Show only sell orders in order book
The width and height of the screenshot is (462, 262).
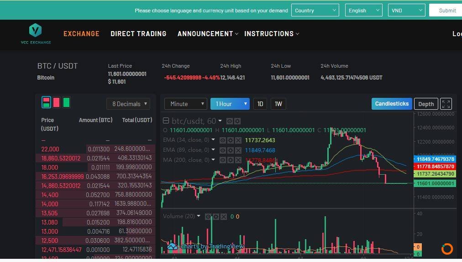56,102
